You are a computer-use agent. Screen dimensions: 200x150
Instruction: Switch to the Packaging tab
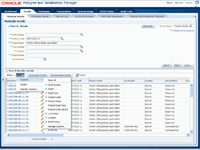(x=43, y=11)
